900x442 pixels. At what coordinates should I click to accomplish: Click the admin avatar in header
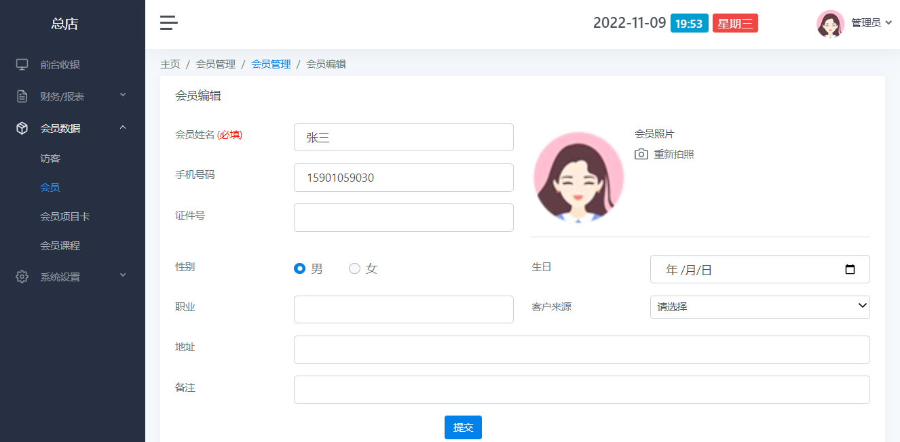click(x=830, y=23)
